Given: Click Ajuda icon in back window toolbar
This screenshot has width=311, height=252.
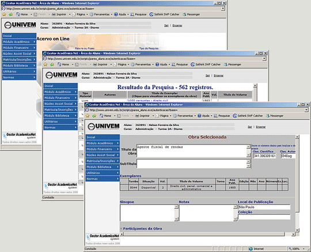Looking at the screenshot, I should pos(116,14).
